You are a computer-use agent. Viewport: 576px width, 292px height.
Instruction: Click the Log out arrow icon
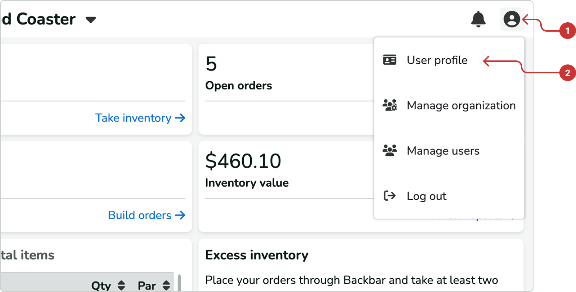click(x=390, y=196)
